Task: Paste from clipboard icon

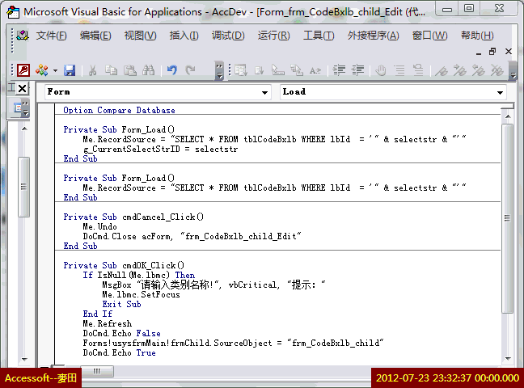Action: [x=129, y=70]
